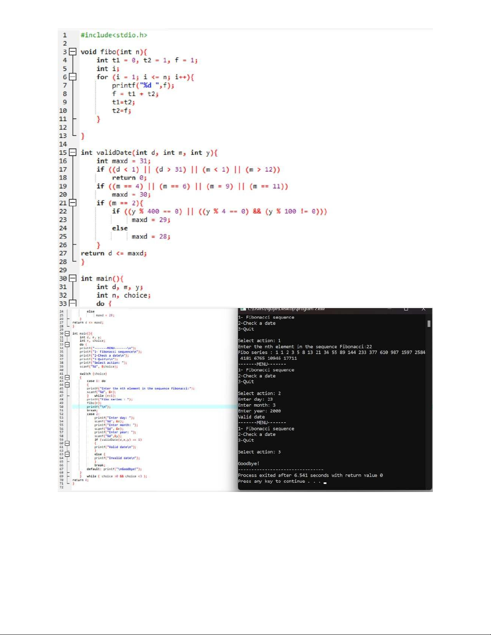The image size is (491, 635).
Task: Maximize the program console window
Action: click(406, 309)
